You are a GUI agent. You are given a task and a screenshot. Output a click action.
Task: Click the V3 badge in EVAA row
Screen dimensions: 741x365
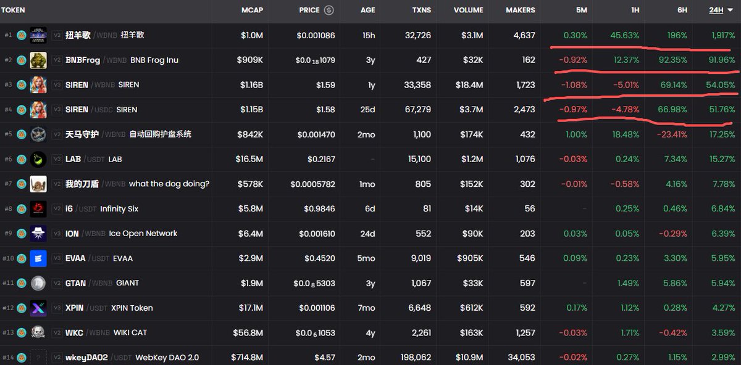pyautogui.click(x=57, y=258)
